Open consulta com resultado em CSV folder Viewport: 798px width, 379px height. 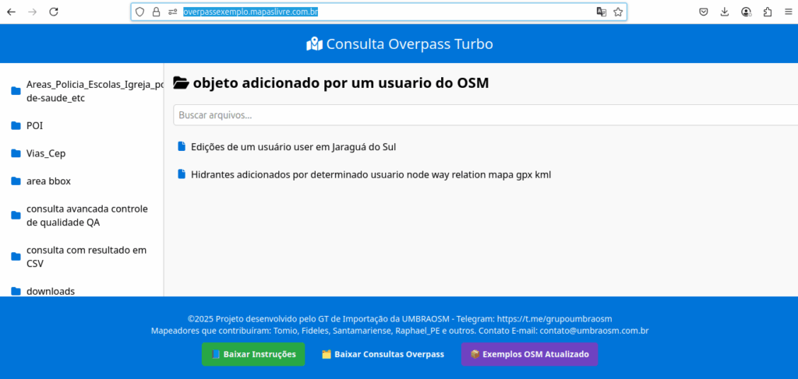point(87,257)
